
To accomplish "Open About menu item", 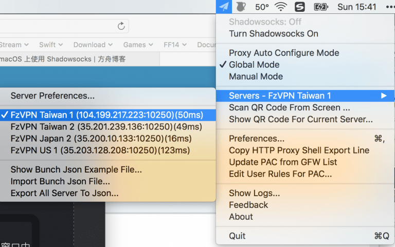I will 306,217.
